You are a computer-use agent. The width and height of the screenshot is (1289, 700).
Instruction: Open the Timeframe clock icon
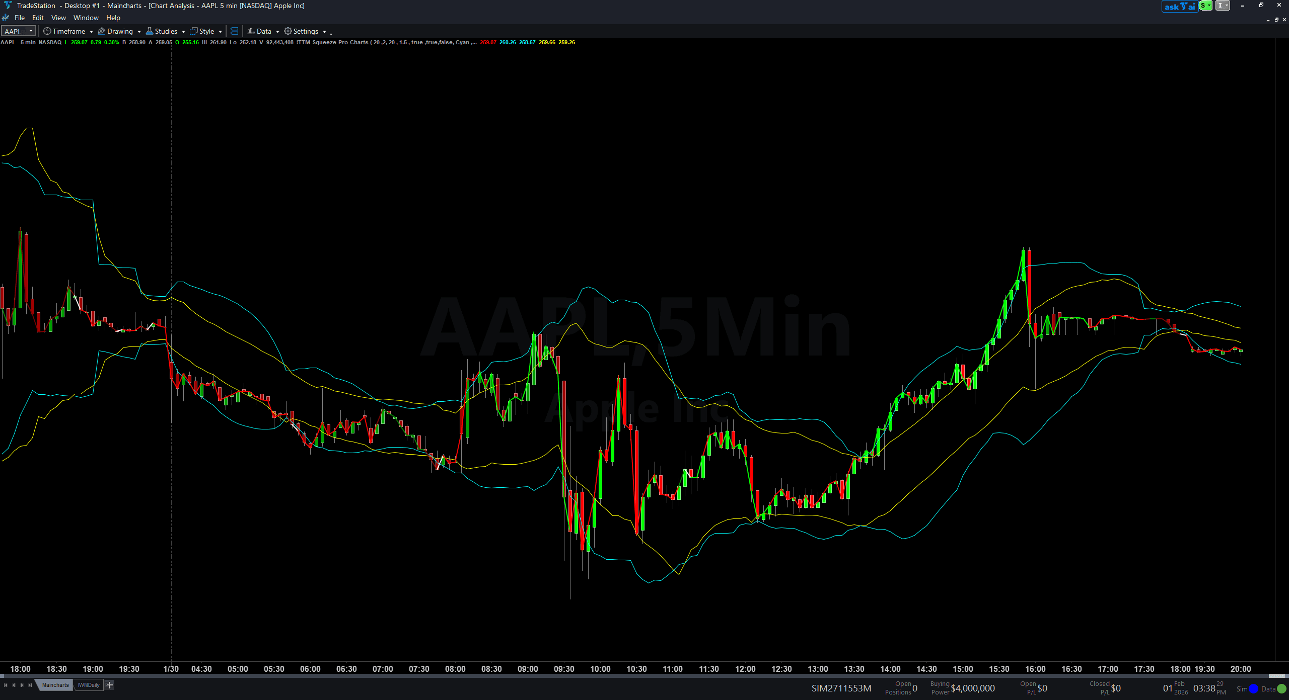pos(46,31)
